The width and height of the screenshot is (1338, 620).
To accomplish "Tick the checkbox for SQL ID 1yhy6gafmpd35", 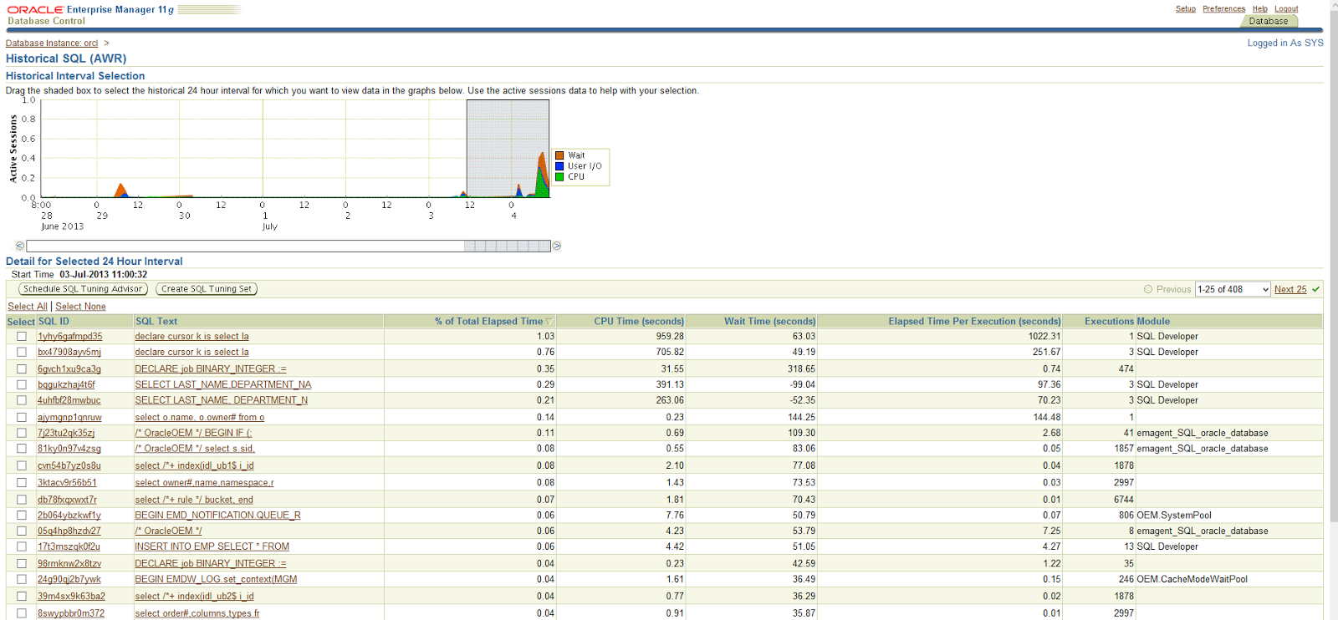I will pyautogui.click(x=22, y=337).
